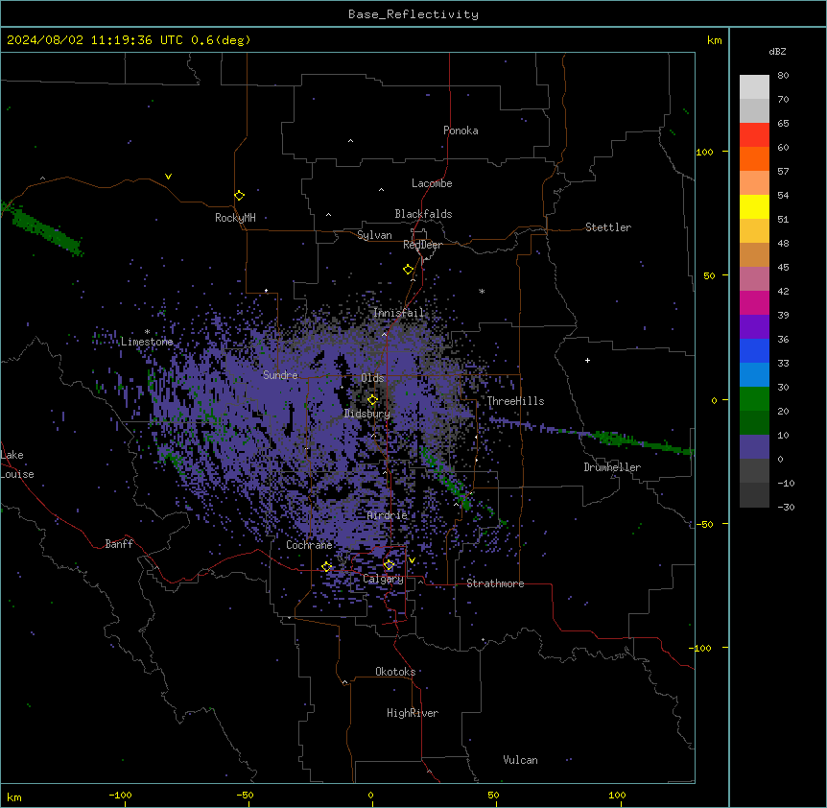Choose the light orange 54–57 dBZ swatch

(x=754, y=183)
